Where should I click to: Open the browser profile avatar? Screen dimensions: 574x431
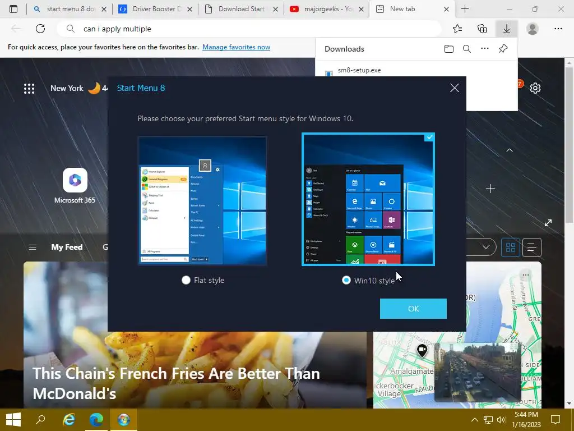click(533, 29)
